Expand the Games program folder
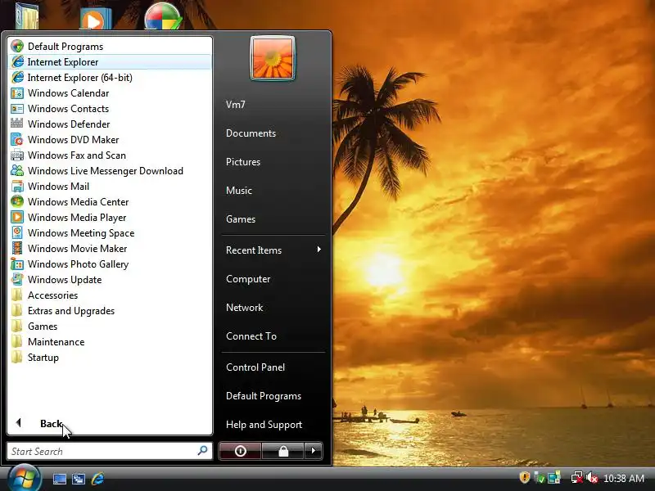 (110, 326)
